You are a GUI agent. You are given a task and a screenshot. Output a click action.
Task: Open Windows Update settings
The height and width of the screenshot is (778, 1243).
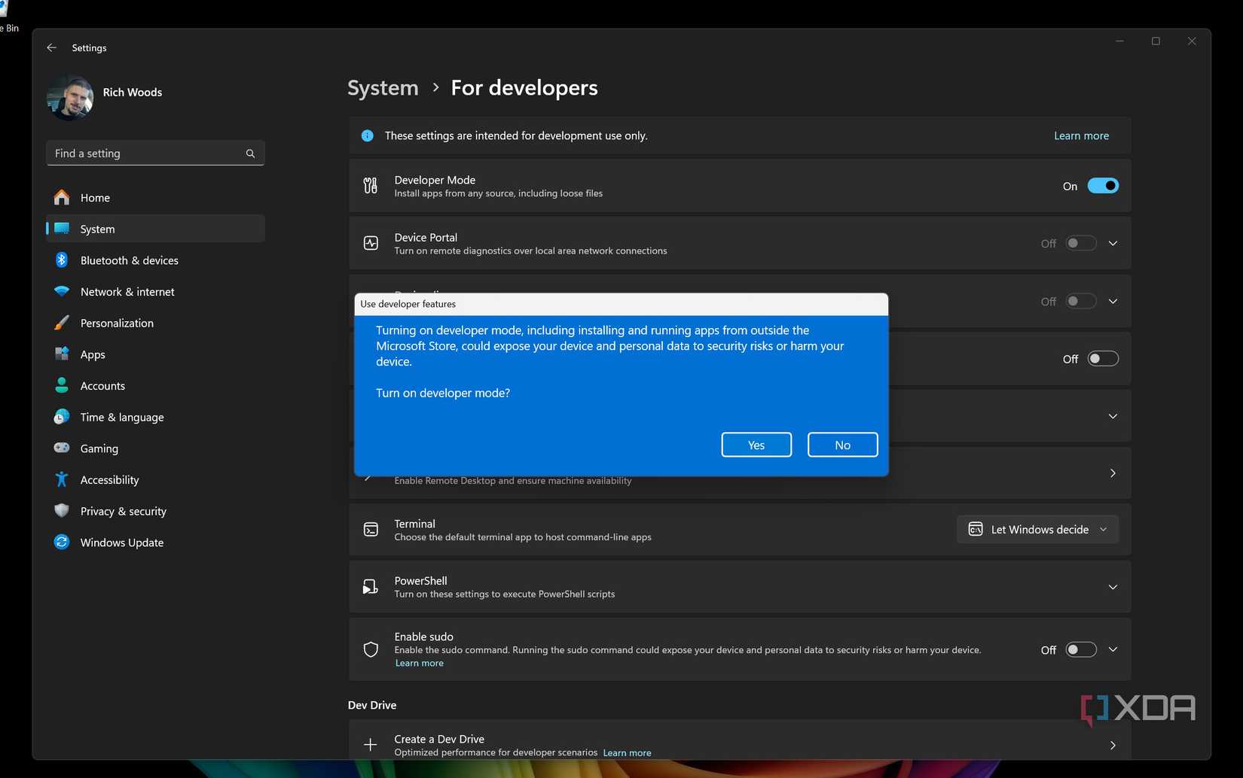122,542
